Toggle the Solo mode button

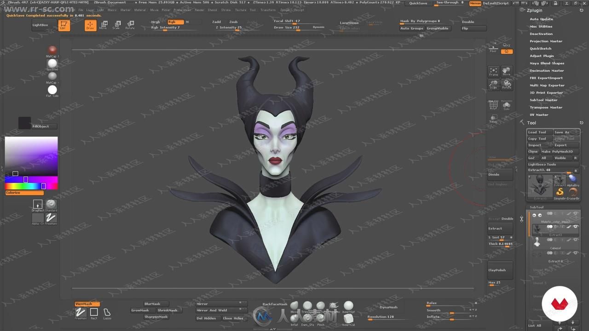[x=507, y=105]
